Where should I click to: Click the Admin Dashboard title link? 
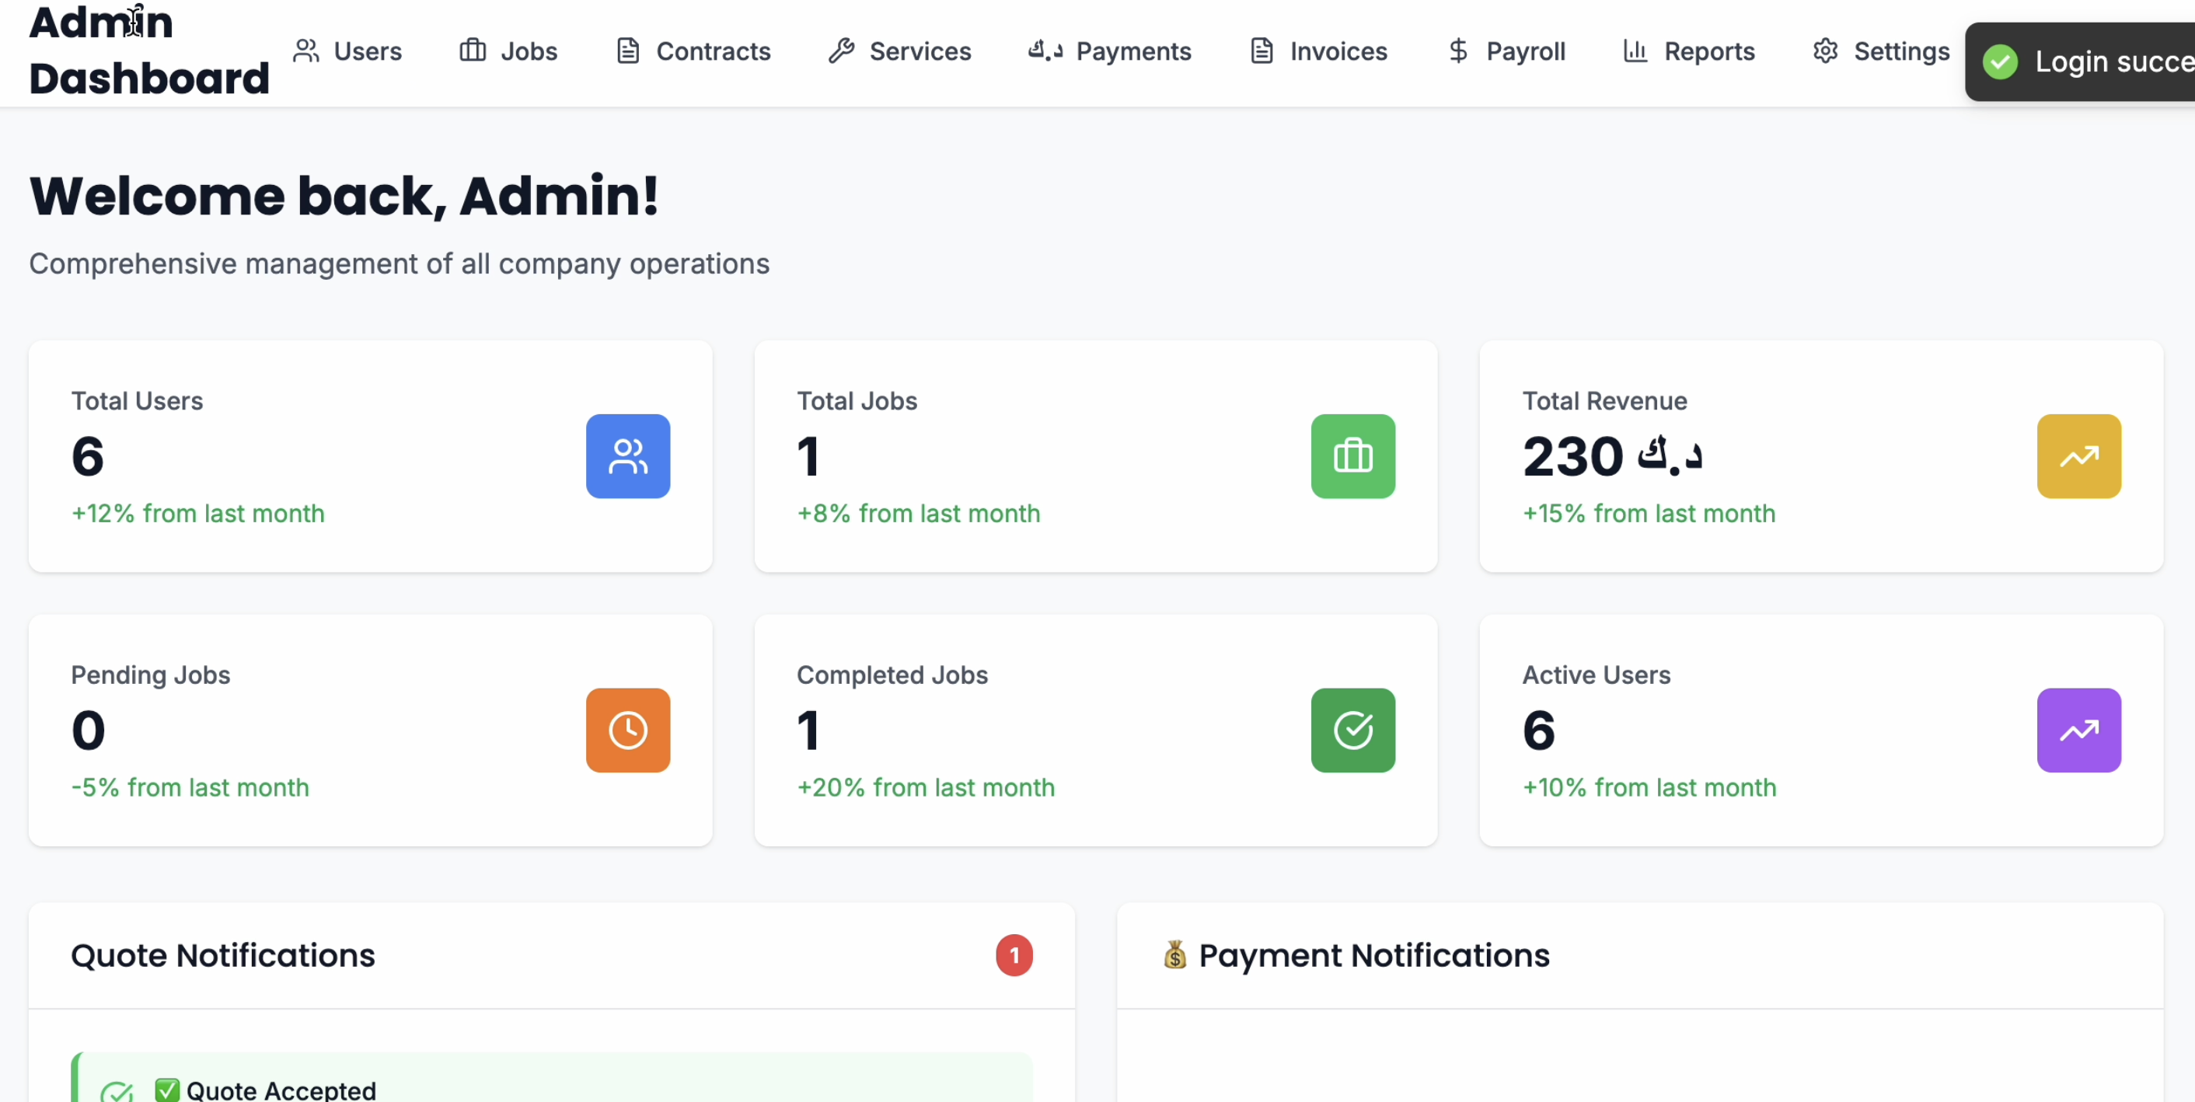[148, 50]
